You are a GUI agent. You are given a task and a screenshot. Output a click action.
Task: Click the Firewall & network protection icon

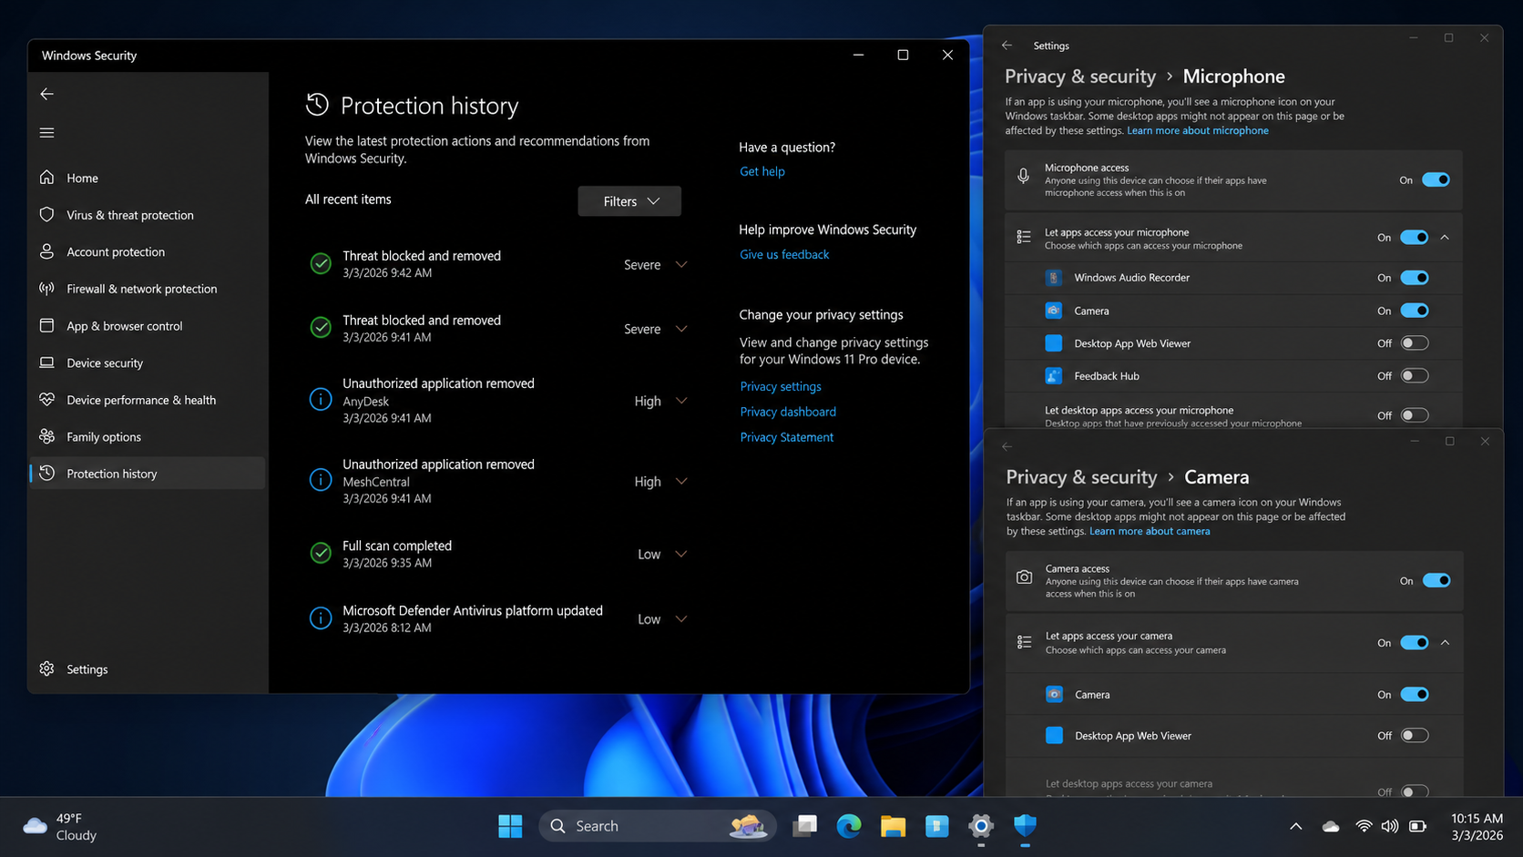[x=47, y=289]
